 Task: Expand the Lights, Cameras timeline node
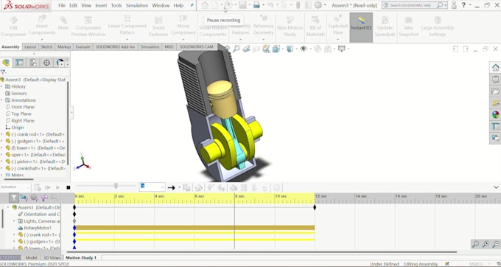click(14, 221)
